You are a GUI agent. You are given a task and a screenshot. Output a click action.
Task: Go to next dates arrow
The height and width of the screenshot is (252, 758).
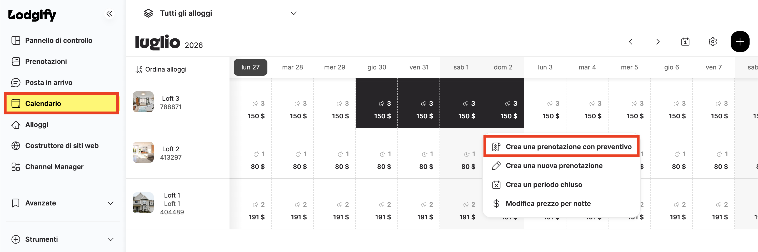pos(658,42)
